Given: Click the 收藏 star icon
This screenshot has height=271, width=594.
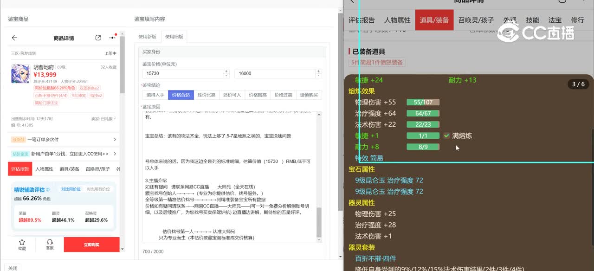Looking at the screenshot, I should (22, 242).
